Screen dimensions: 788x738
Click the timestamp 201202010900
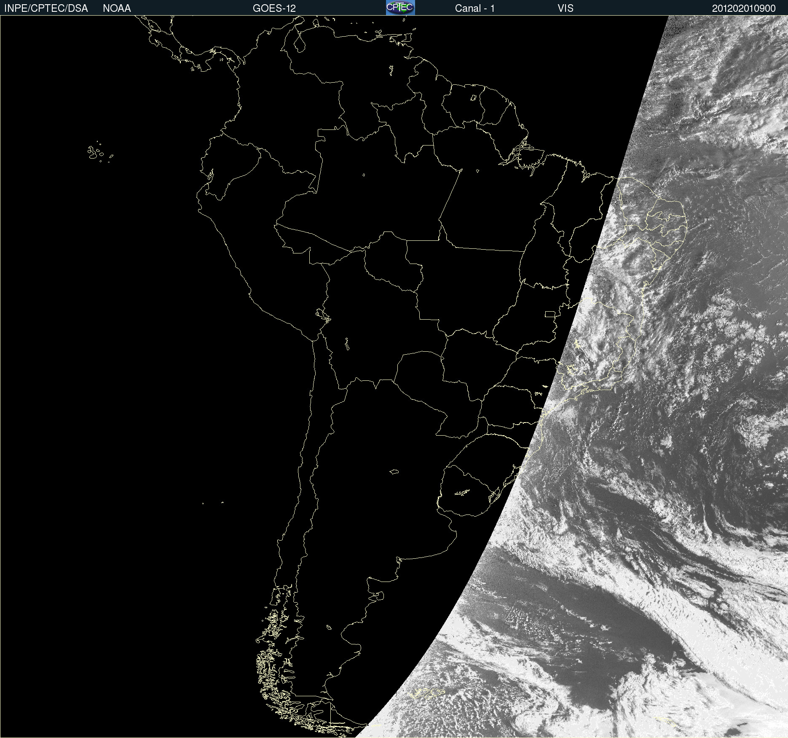[744, 8]
